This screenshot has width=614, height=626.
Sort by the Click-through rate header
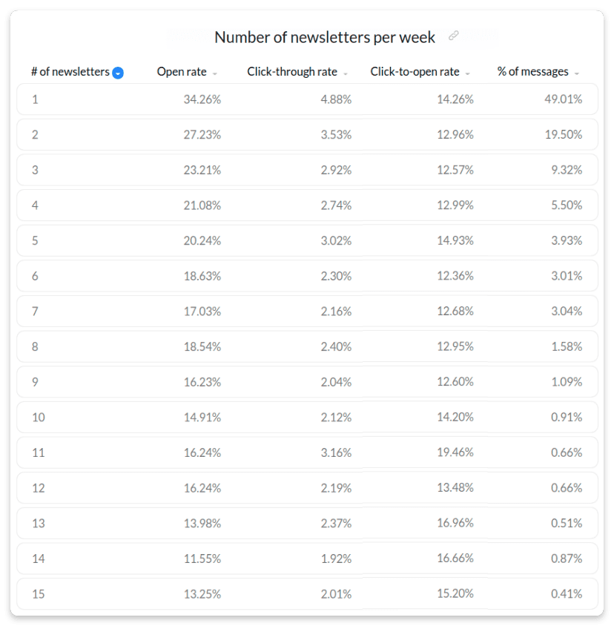(291, 72)
